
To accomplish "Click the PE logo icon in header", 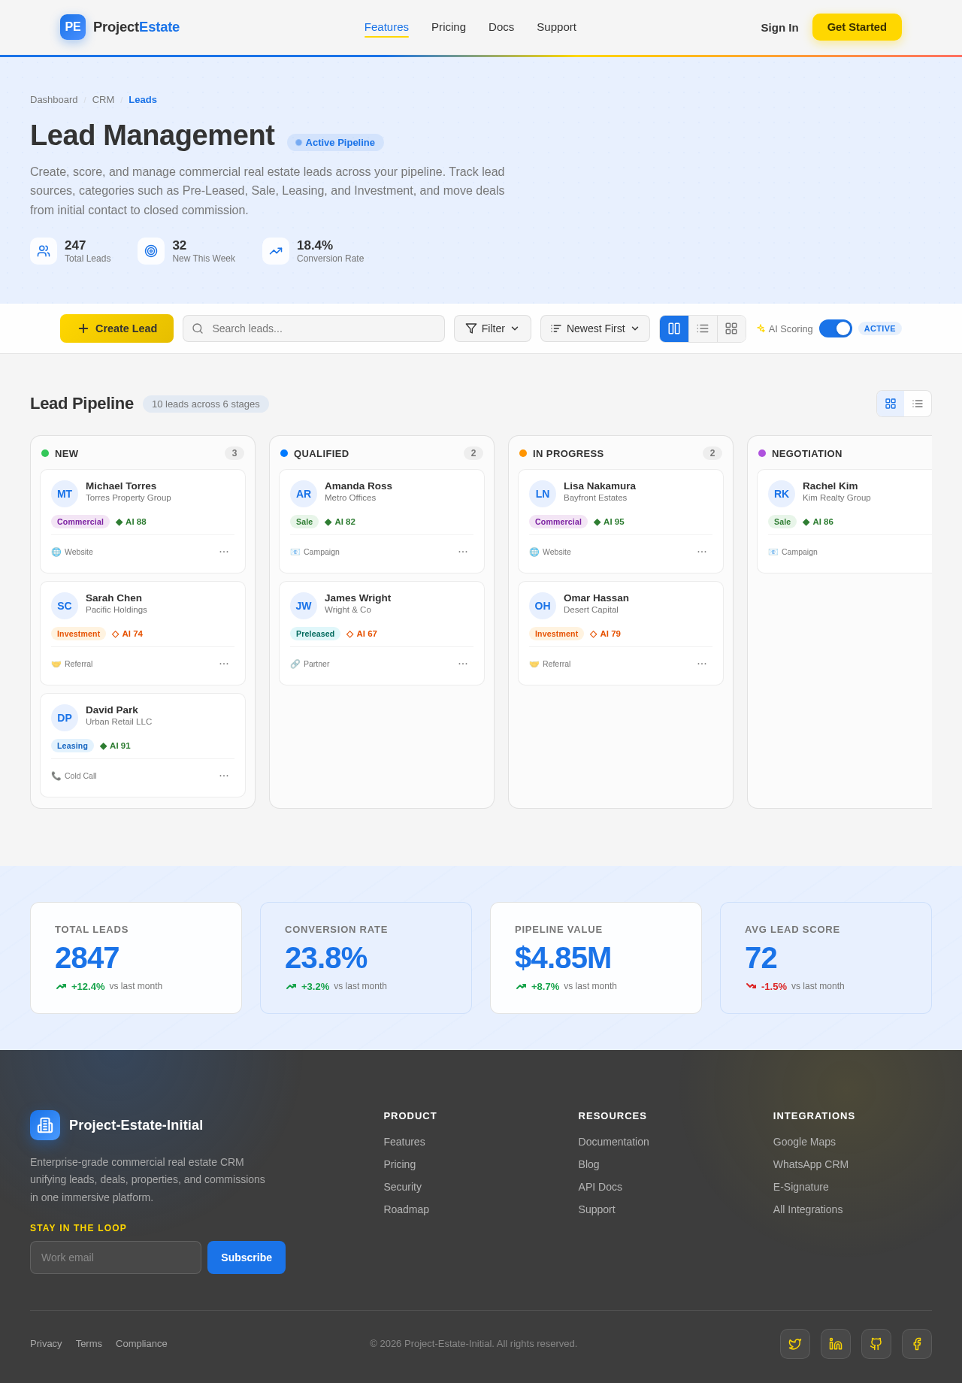I will pyautogui.click(x=73, y=27).
